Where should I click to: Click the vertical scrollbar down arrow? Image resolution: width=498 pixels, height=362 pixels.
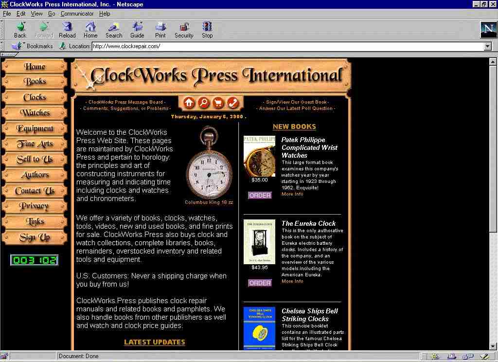(x=493, y=346)
